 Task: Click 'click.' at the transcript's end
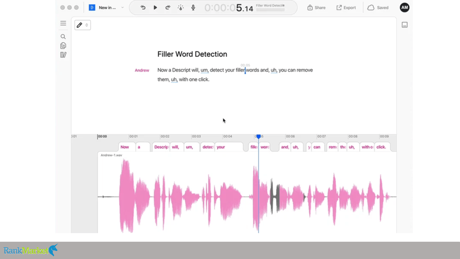tap(203, 80)
